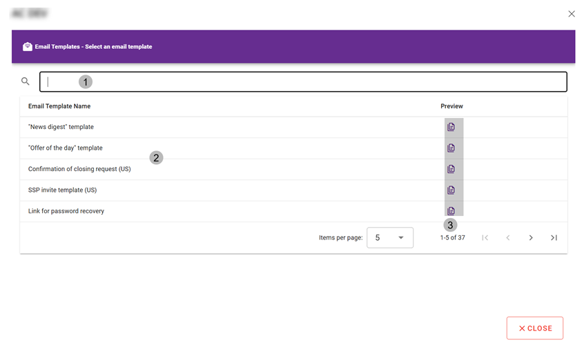
Task: Go to the previous page
Action: tap(508, 238)
